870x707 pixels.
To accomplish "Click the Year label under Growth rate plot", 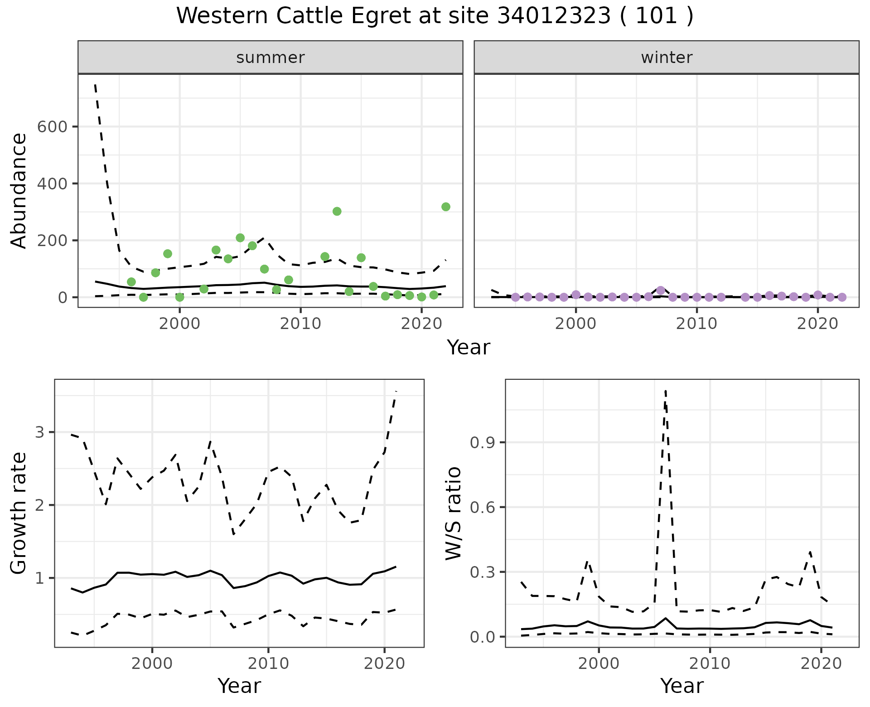I will click(239, 686).
